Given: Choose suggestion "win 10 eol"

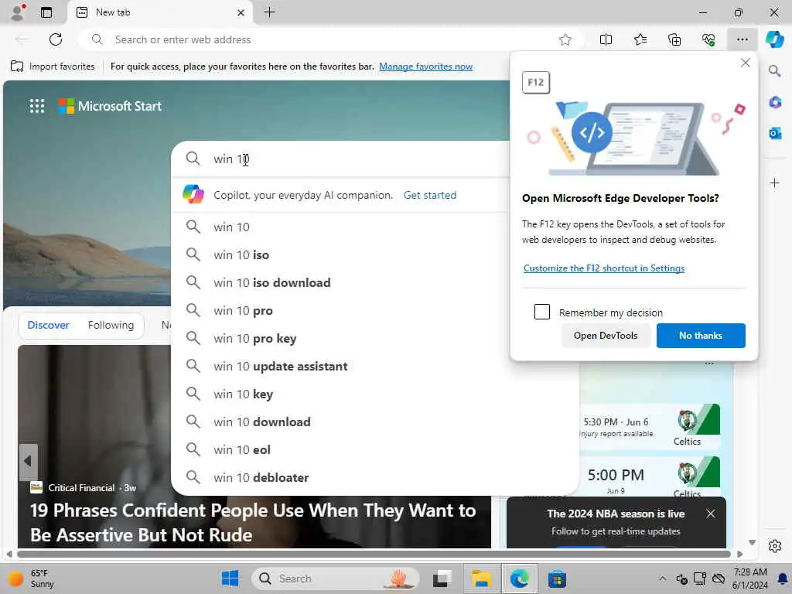Looking at the screenshot, I should tap(375, 449).
